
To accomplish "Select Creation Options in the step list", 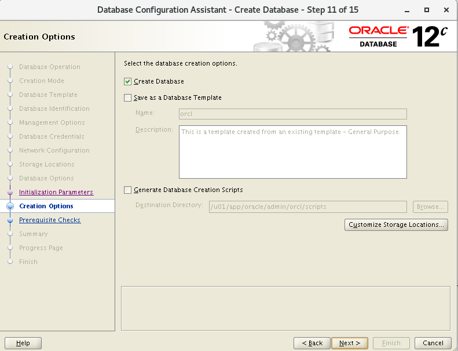I will pyautogui.click(x=46, y=206).
